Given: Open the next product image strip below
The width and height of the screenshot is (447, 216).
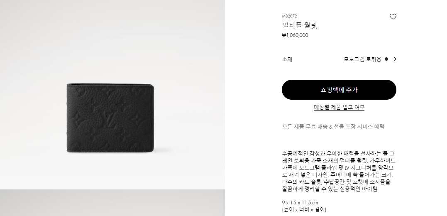Looking at the screenshot, I should tap(112, 203).
